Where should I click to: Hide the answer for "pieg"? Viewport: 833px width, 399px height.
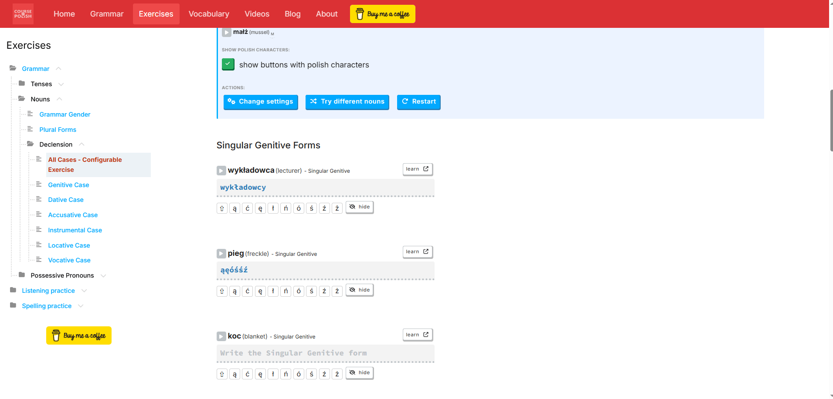pyautogui.click(x=359, y=290)
